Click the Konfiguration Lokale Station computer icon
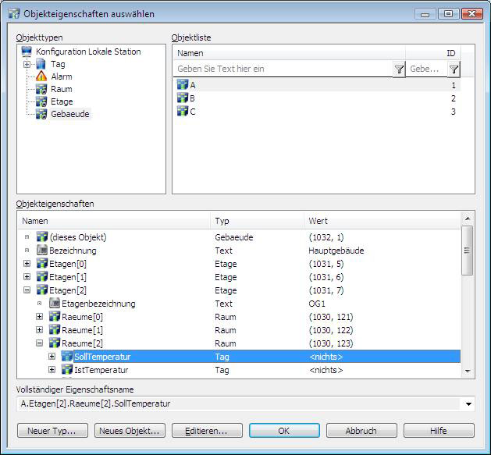Viewport: 491px width, 455px height. tap(27, 52)
